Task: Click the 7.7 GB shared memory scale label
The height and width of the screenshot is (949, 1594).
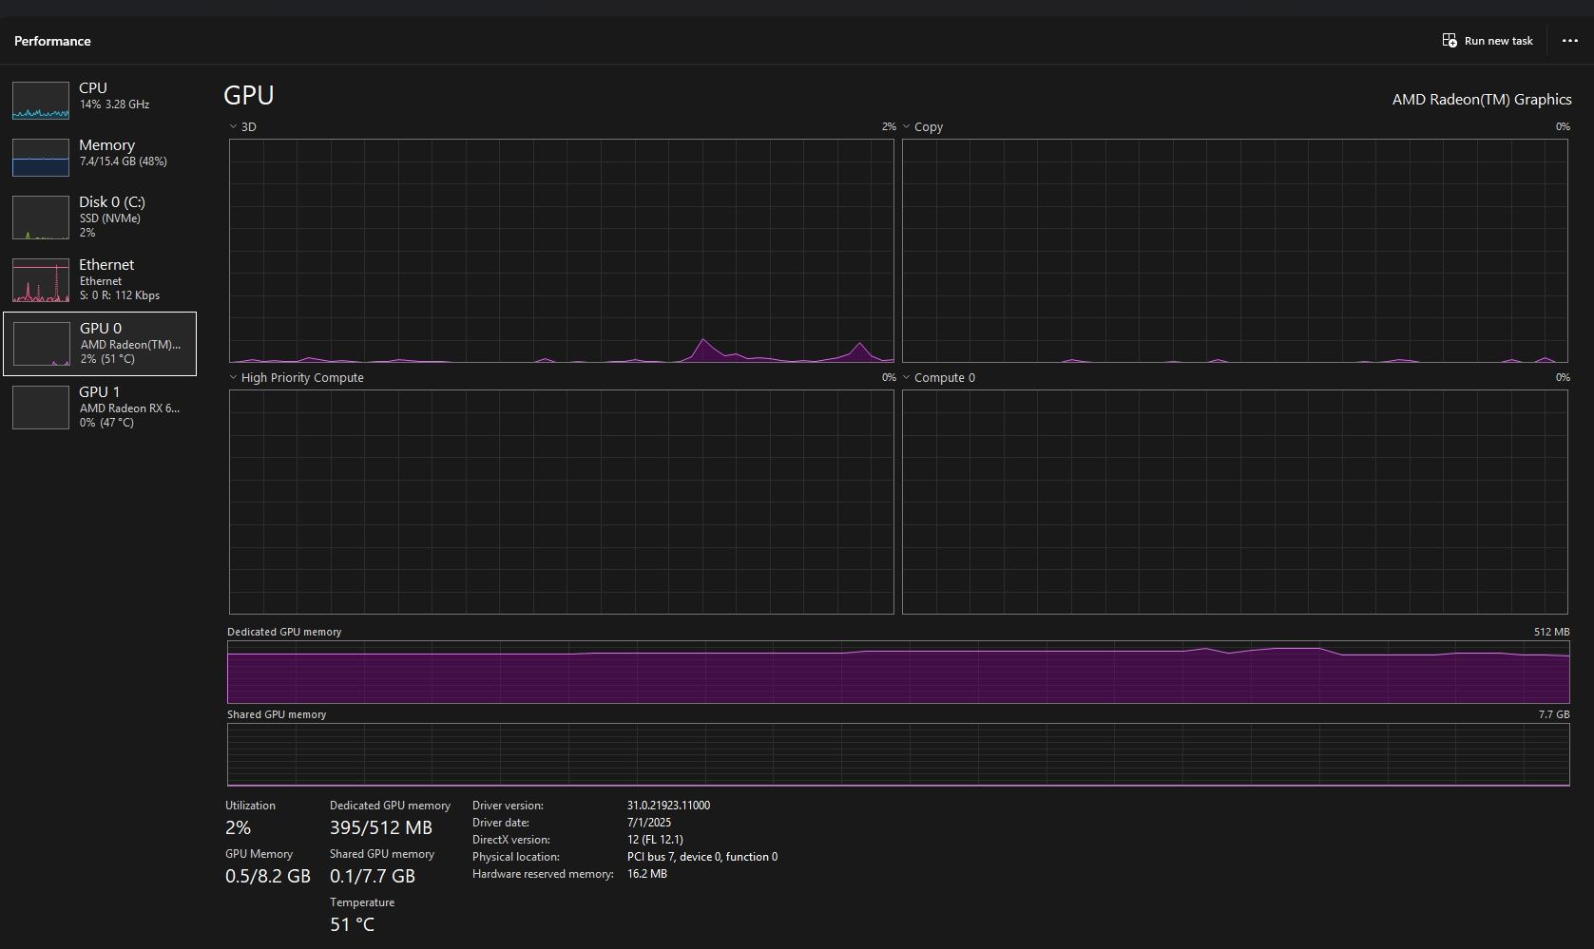Action: 1554,714
